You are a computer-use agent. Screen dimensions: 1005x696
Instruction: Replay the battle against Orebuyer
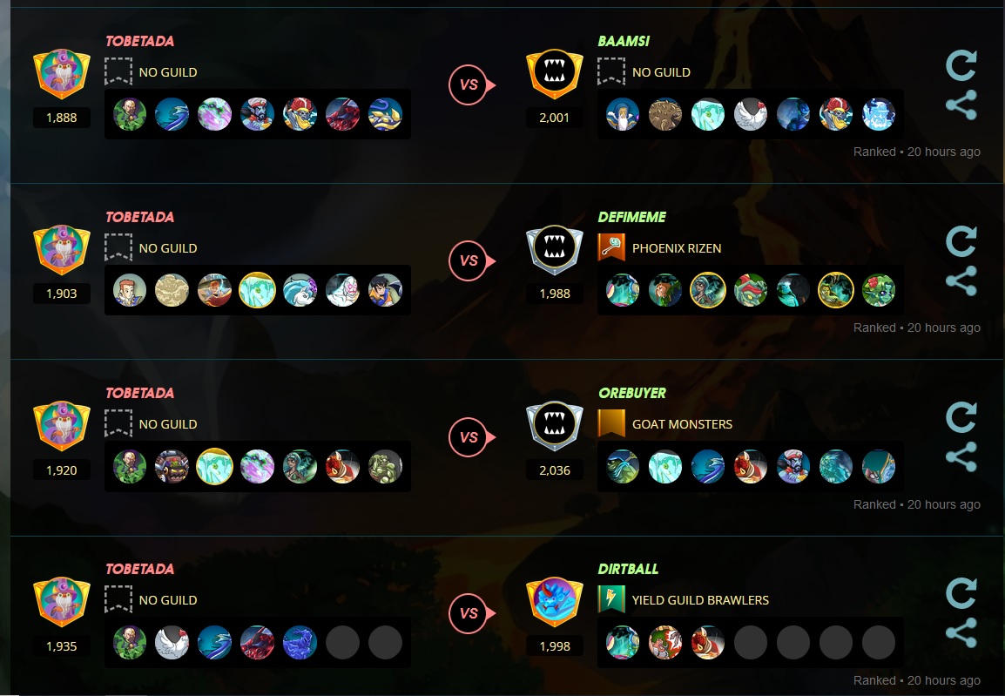click(961, 418)
